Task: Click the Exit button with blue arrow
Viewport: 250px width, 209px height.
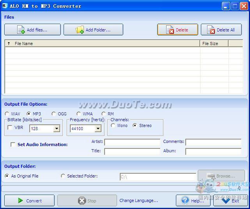Action: pos(230,200)
